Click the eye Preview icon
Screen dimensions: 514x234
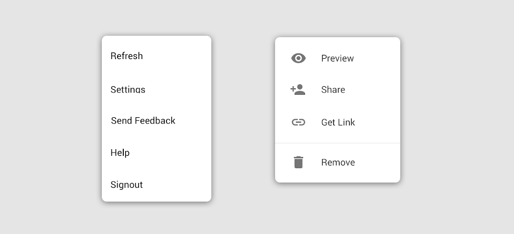(x=298, y=58)
